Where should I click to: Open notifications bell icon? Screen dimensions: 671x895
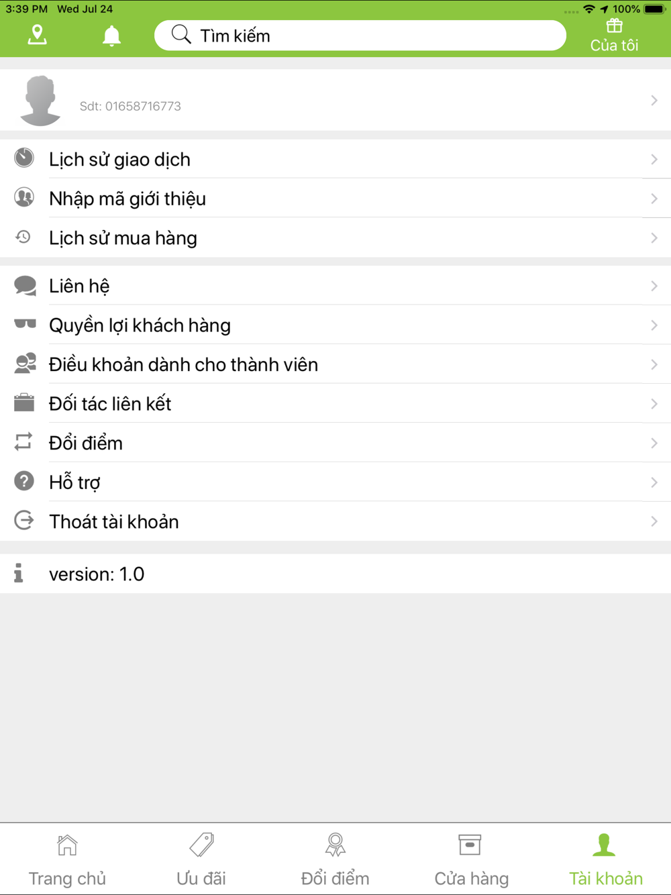point(111,36)
